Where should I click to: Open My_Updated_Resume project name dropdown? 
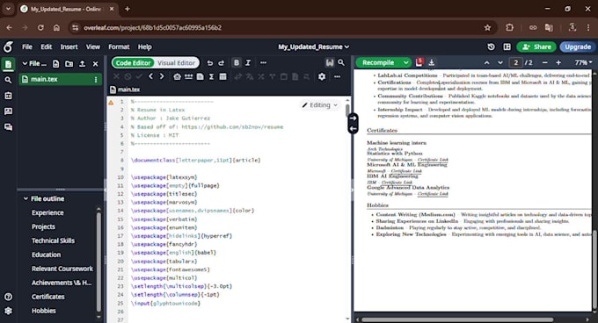313,47
